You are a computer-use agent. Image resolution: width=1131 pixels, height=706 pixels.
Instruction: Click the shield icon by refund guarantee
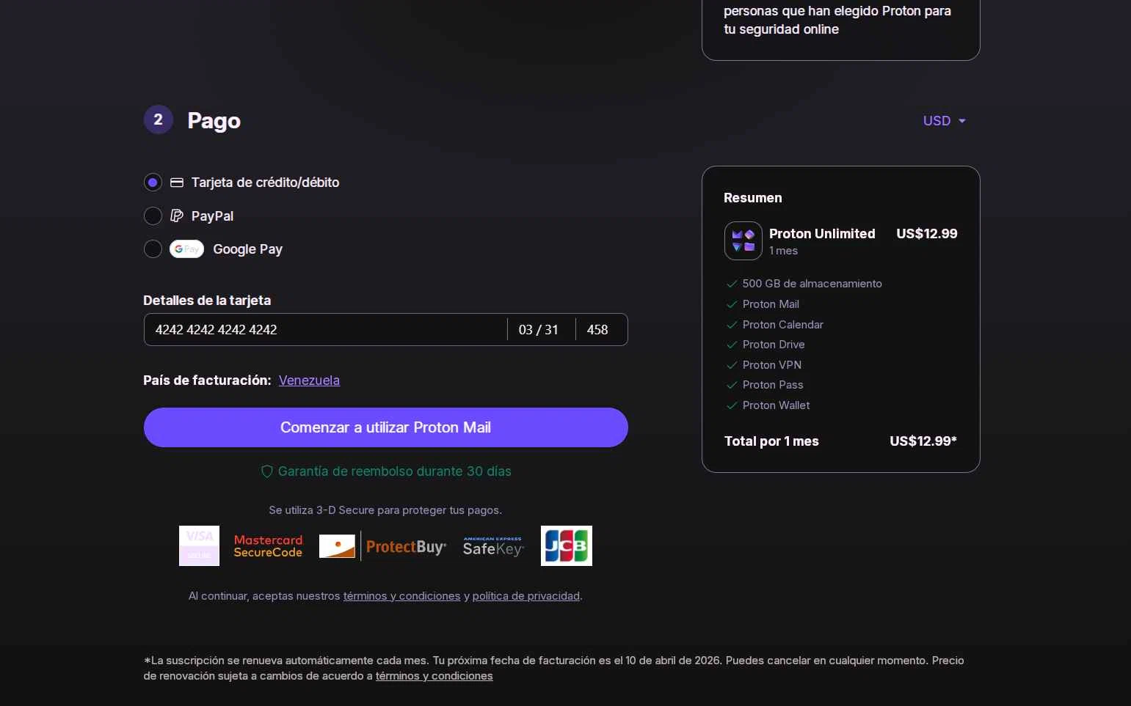coord(267,471)
